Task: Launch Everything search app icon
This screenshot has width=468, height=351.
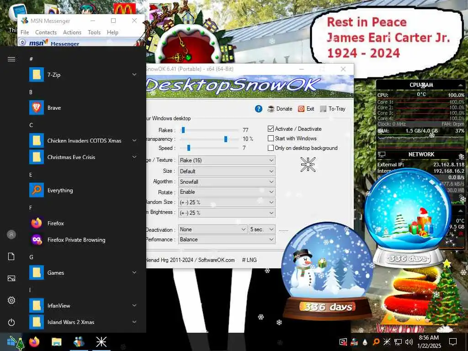Action: (37, 190)
